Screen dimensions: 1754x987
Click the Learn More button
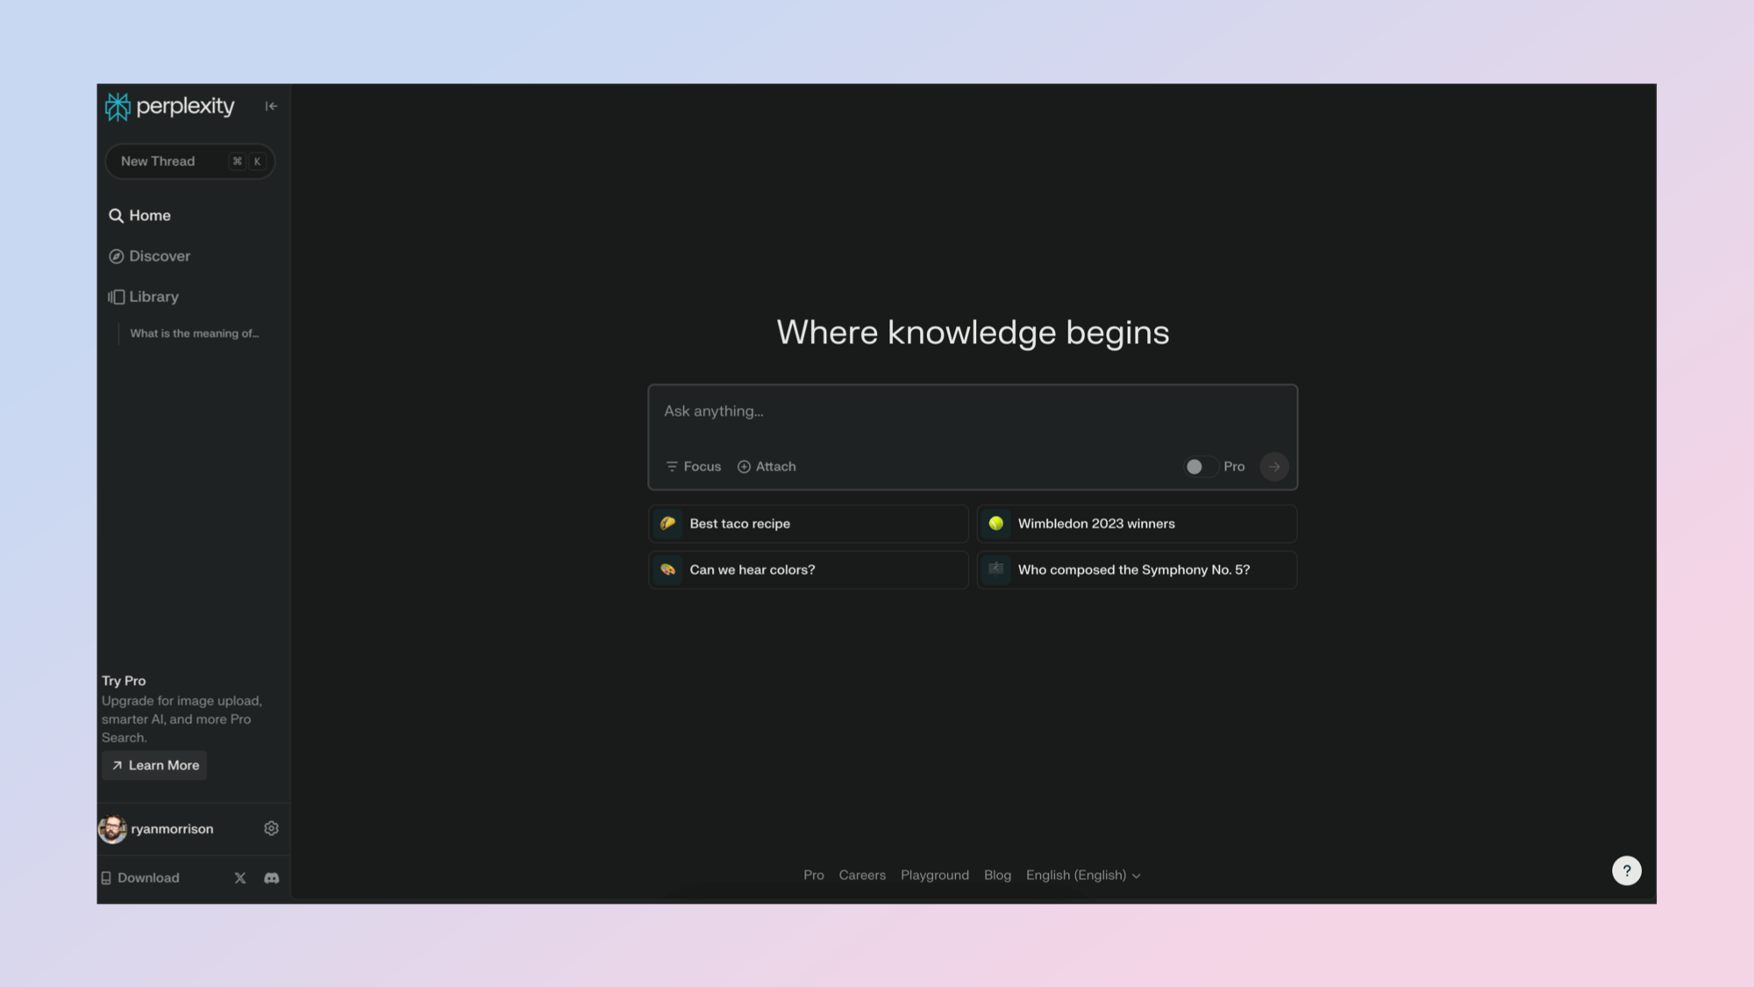154,765
